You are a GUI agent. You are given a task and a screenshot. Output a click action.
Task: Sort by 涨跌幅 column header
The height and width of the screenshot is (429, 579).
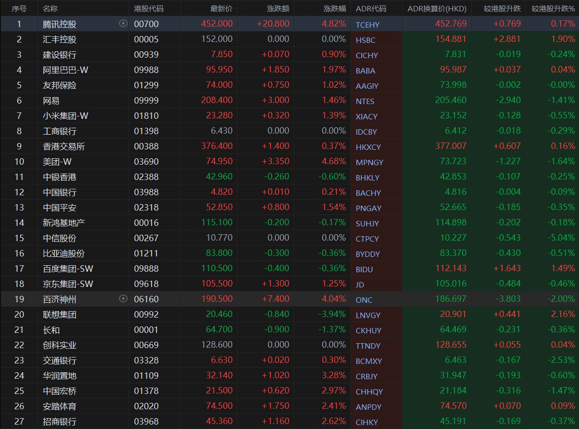click(x=335, y=8)
